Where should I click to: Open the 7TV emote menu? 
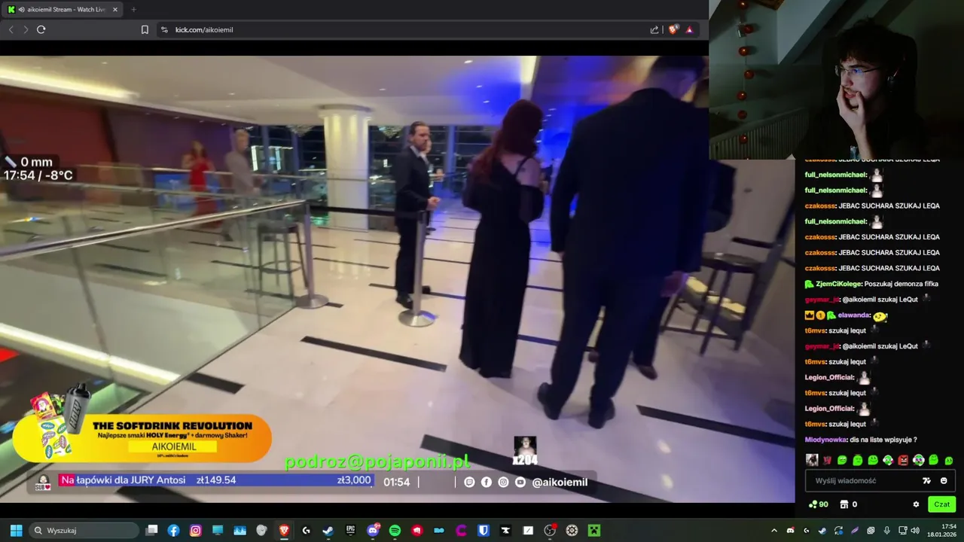point(927,480)
